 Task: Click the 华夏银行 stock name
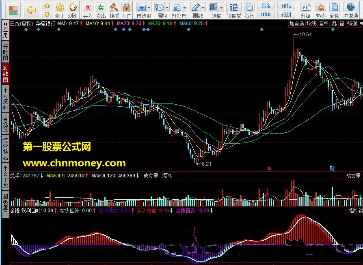tap(45, 24)
